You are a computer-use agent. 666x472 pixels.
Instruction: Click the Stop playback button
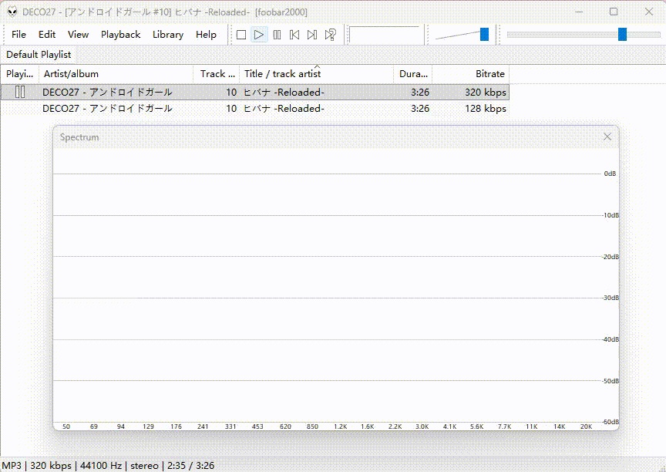[x=241, y=35]
